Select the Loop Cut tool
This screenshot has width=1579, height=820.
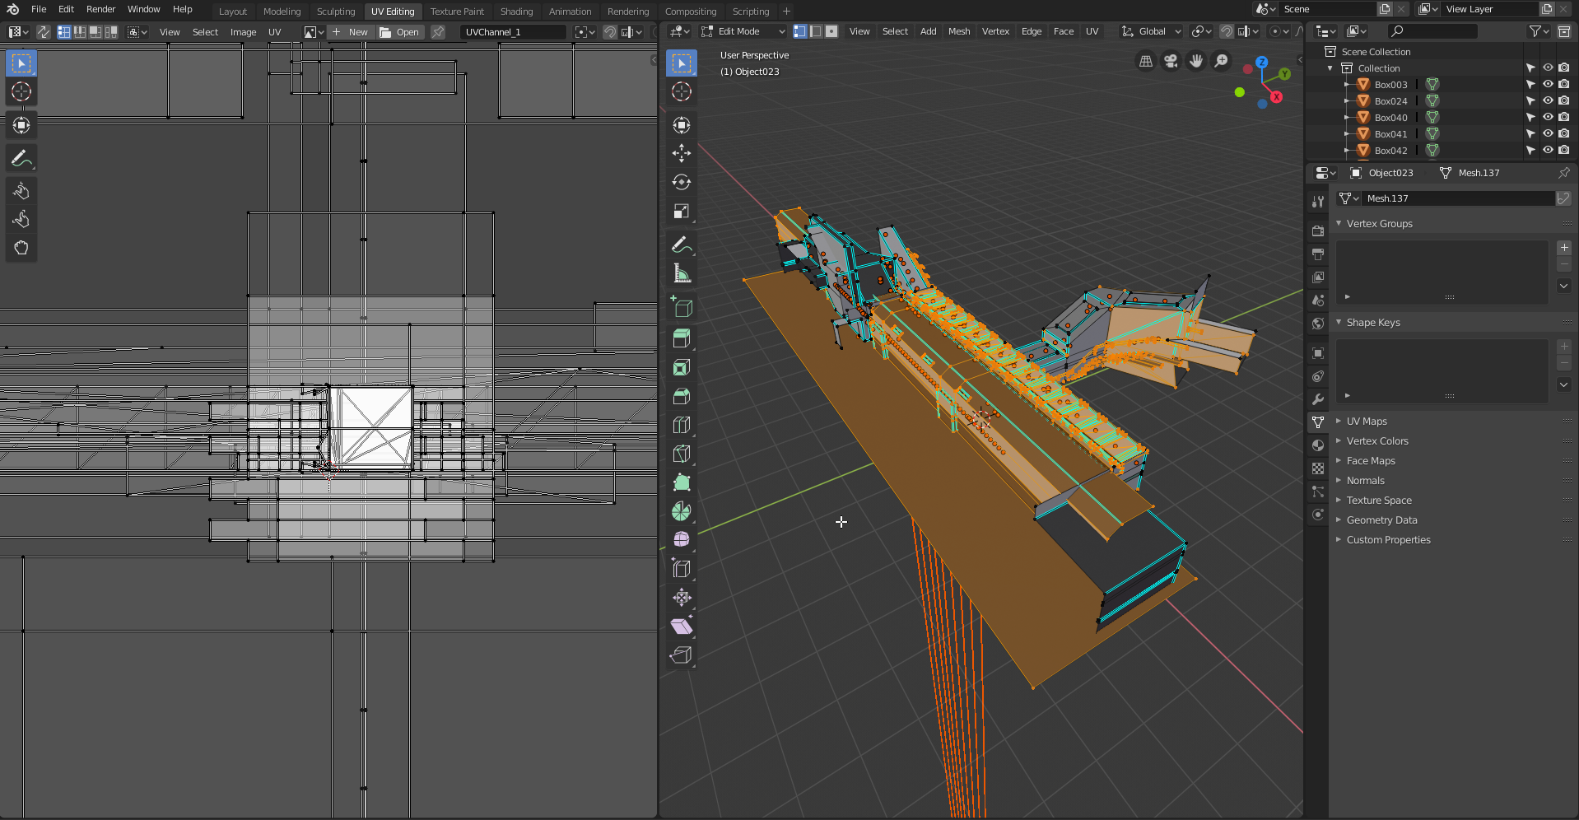(x=681, y=425)
